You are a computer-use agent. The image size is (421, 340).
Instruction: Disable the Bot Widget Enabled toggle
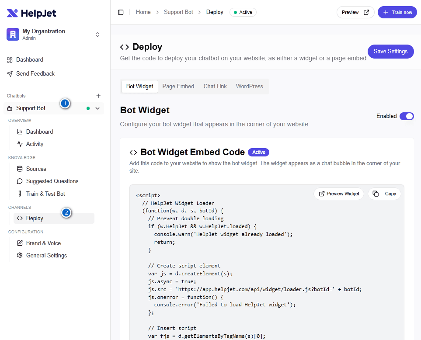click(407, 116)
